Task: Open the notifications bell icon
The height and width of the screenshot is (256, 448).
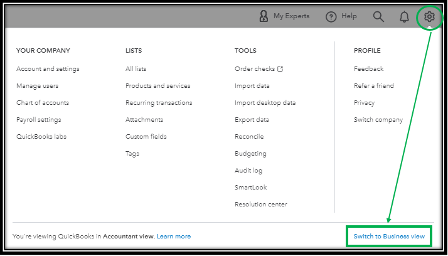Action: pos(404,17)
